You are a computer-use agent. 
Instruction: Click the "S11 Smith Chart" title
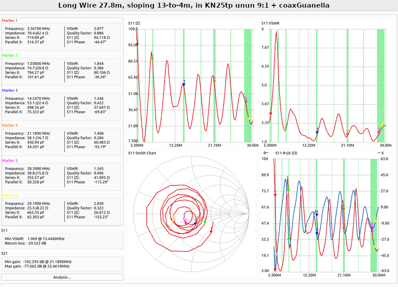point(142,153)
